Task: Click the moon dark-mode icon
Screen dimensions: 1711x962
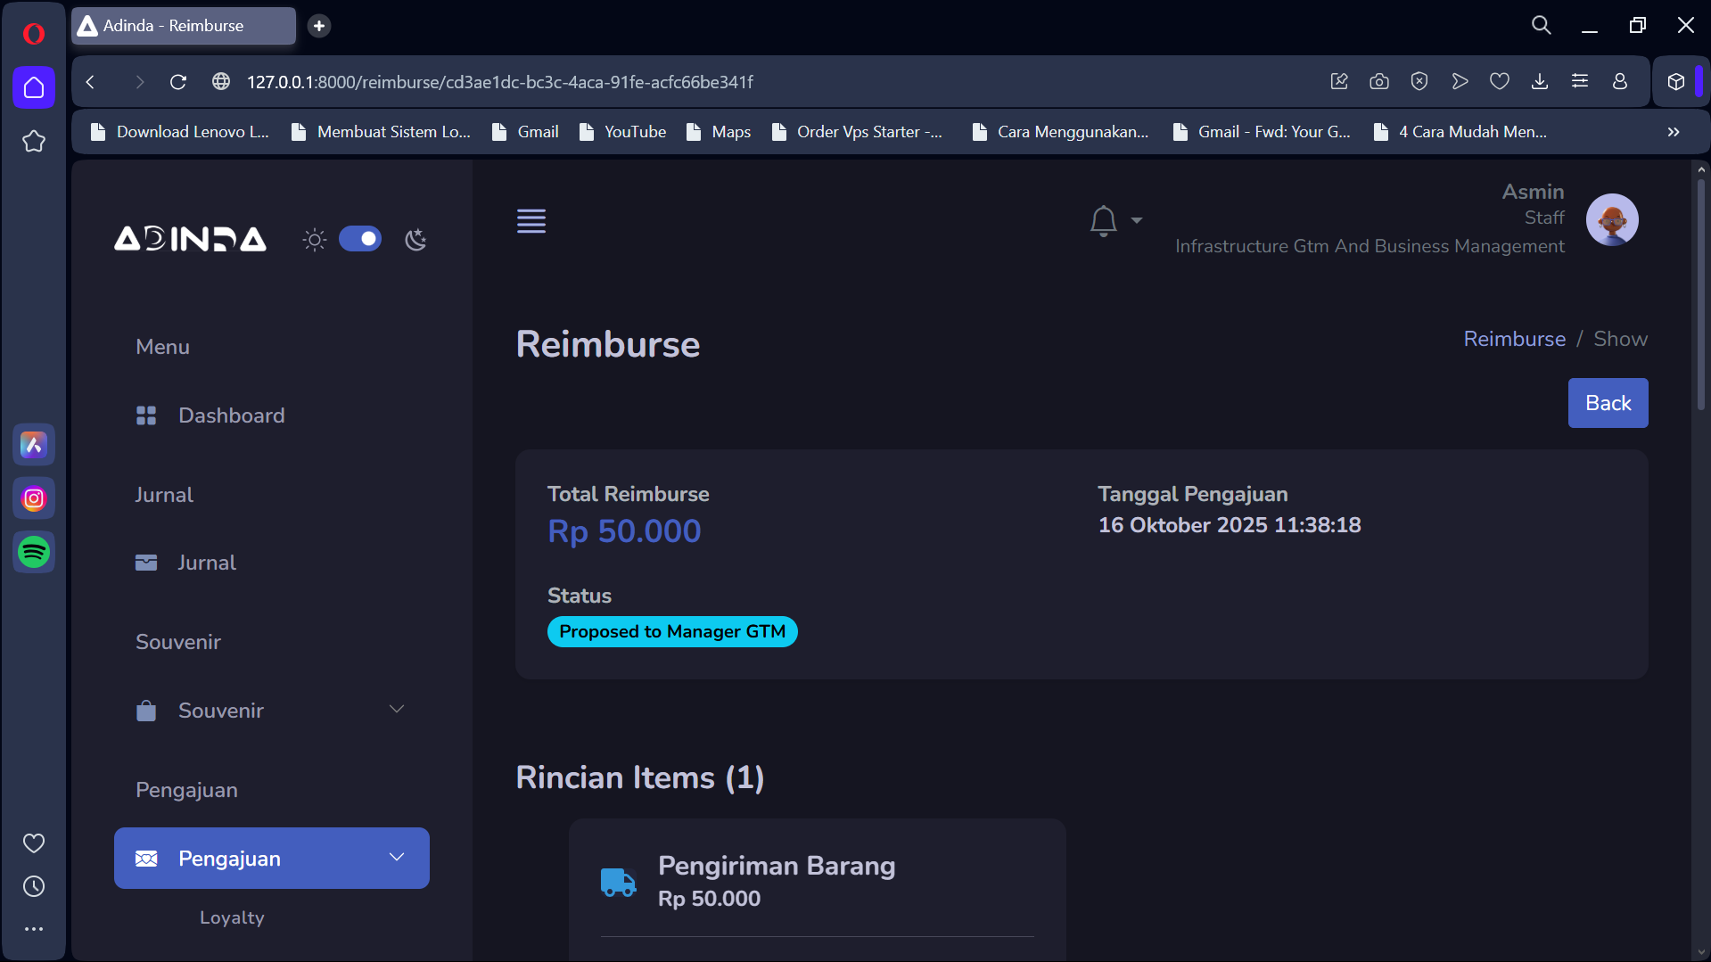Action: (415, 239)
